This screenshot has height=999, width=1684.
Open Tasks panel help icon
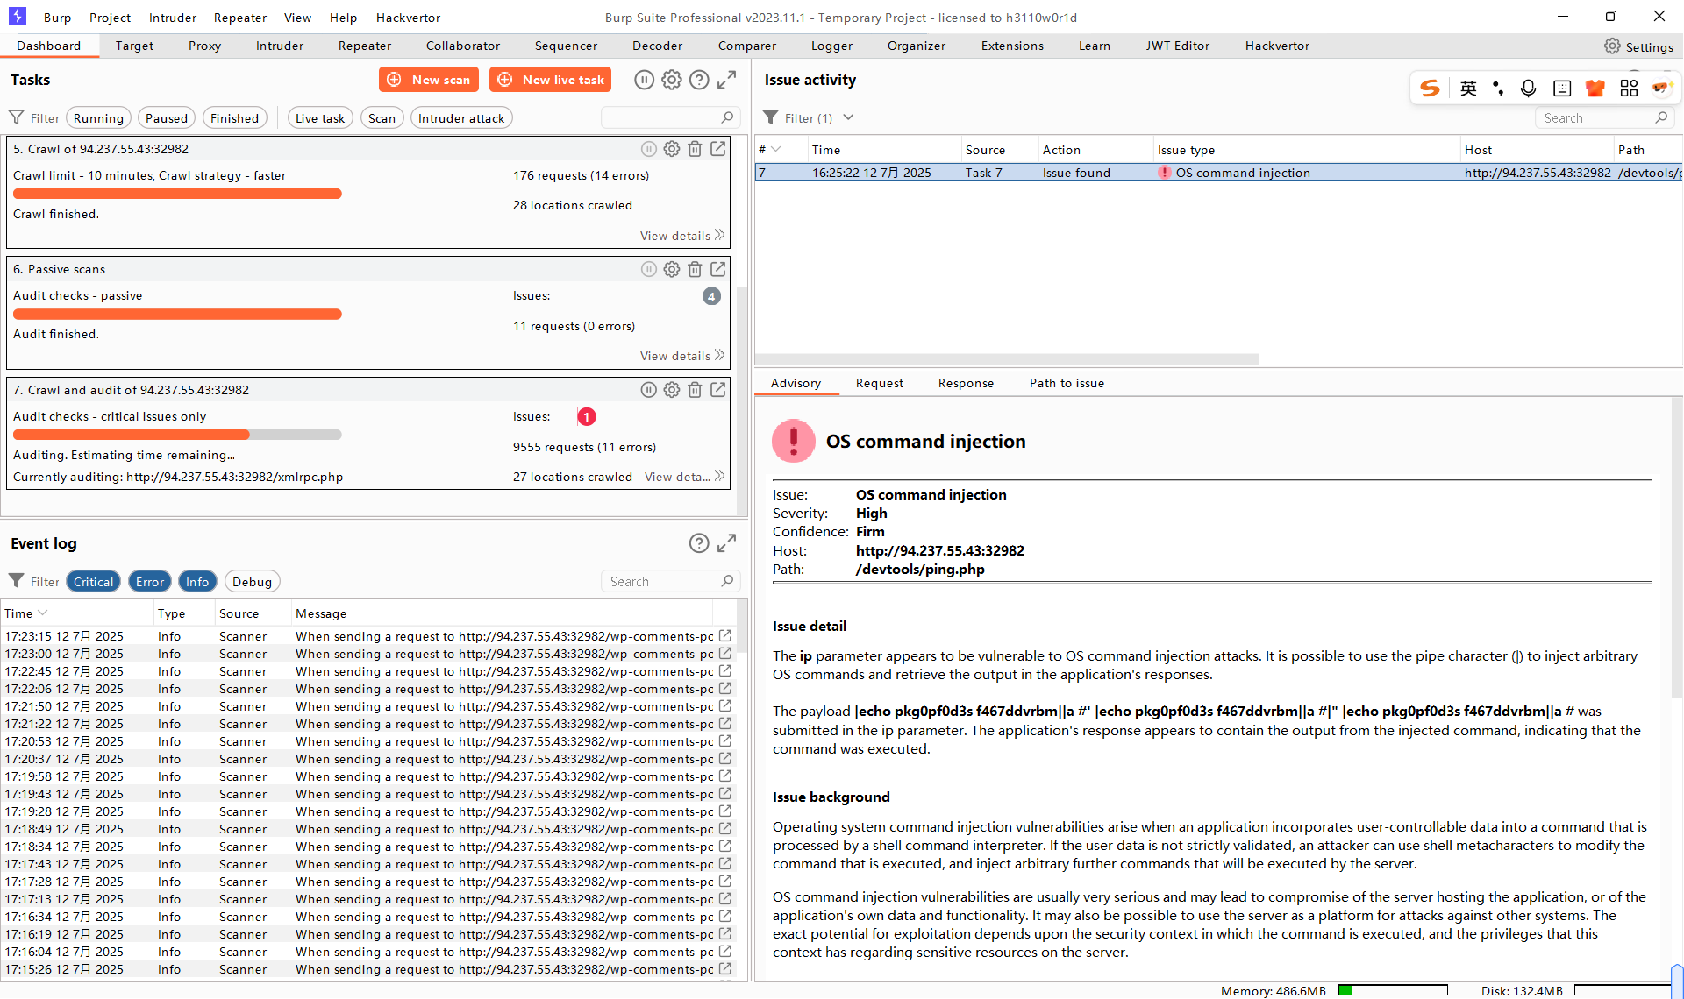[699, 80]
